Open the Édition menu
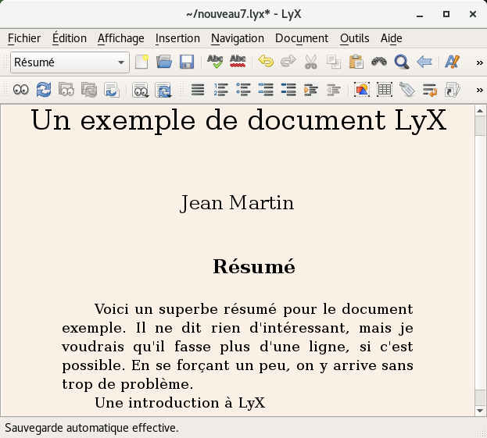Image resolution: width=487 pixels, height=438 pixels. [x=70, y=38]
